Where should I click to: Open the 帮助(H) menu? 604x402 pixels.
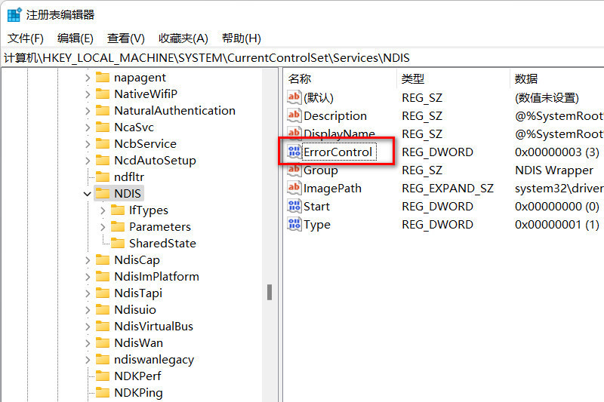(241, 38)
